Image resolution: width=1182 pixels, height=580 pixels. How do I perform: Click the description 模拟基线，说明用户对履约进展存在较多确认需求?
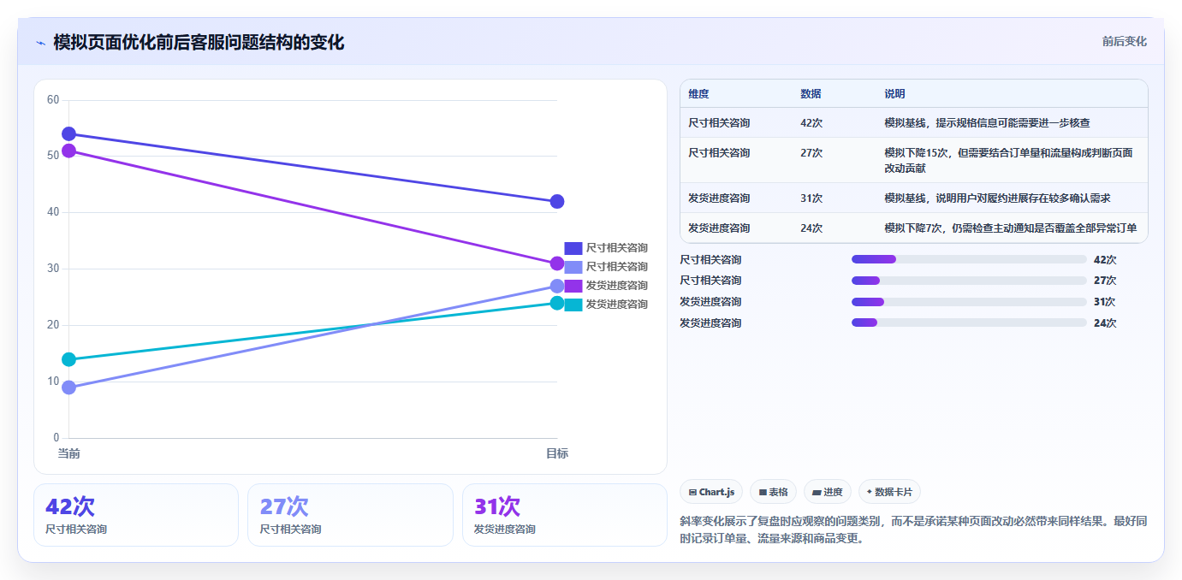(997, 198)
